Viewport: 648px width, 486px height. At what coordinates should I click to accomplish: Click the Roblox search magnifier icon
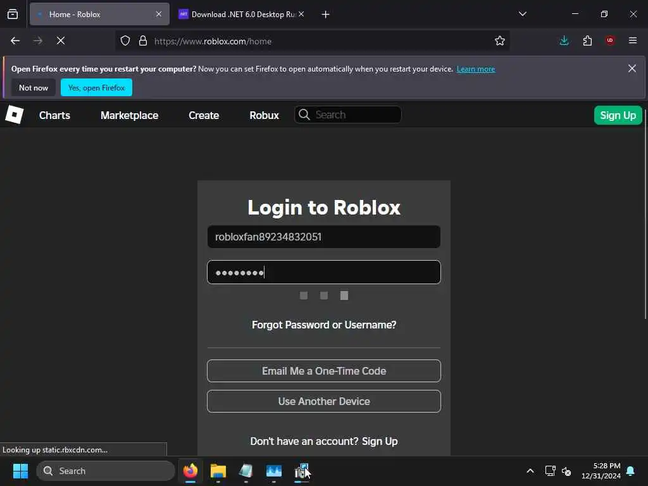(x=304, y=115)
